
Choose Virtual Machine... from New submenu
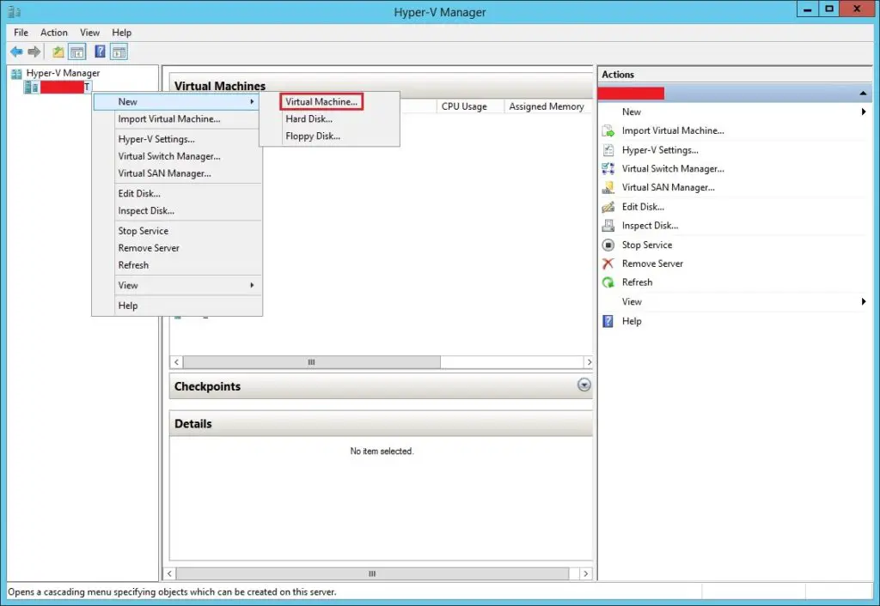coord(321,101)
